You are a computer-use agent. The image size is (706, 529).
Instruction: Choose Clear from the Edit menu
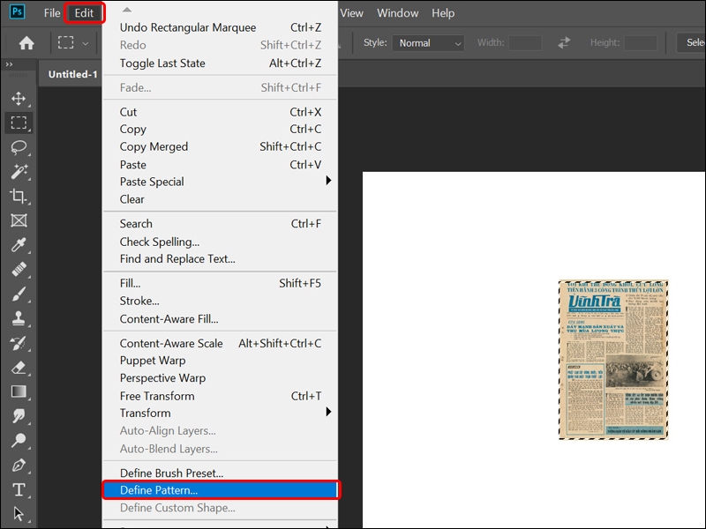coord(221,199)
